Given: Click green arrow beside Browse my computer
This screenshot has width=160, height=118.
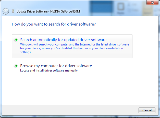Looking at the screenshot, I should click(16, 66).
